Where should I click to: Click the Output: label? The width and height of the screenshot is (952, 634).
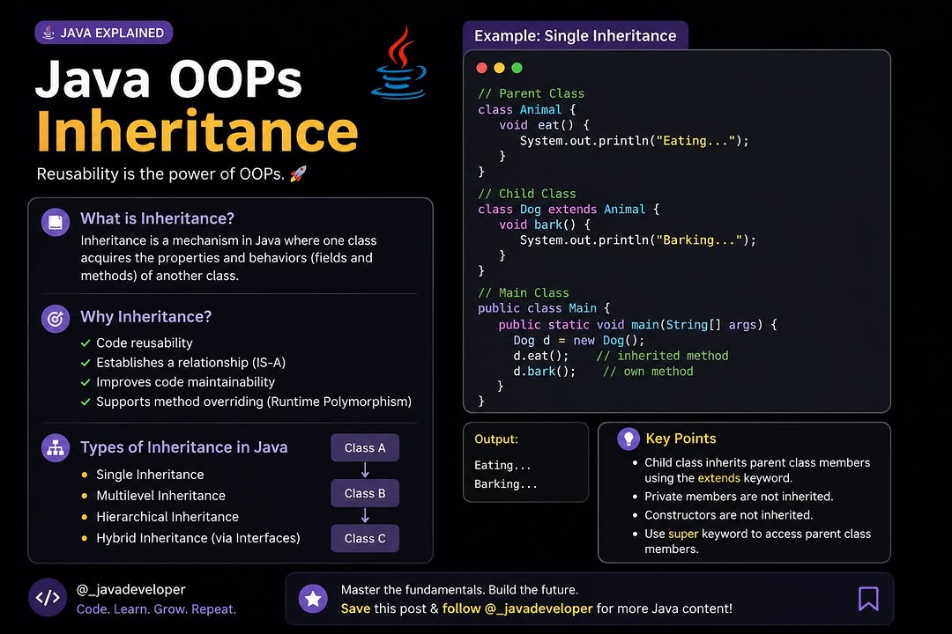[496, 439]
